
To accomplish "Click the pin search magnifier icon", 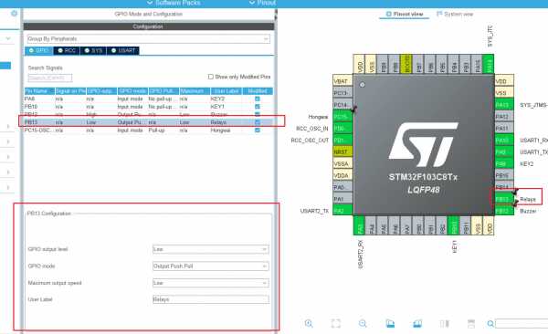I will pyautogui.click(x=490, y=324).
